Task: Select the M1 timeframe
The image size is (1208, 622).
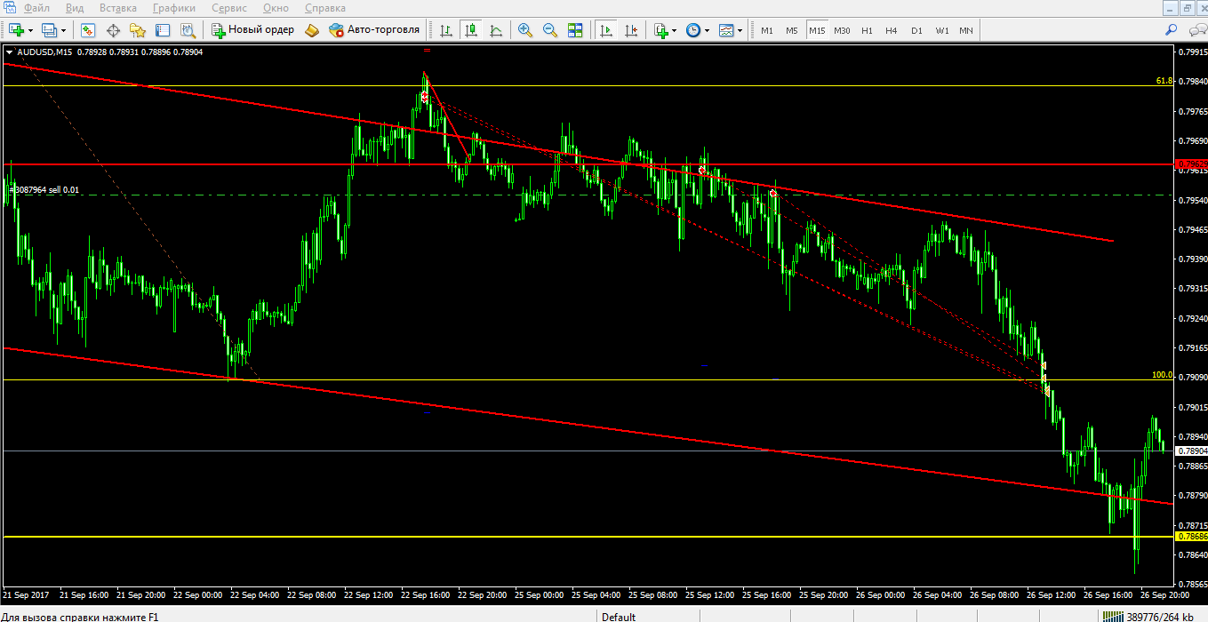Action: click(x=767, y=30)
